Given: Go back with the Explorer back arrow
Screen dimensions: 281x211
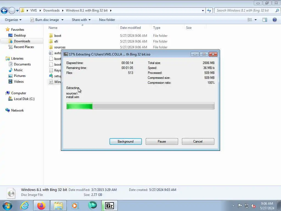Looking at the screenshot, I should coord(4,11).
